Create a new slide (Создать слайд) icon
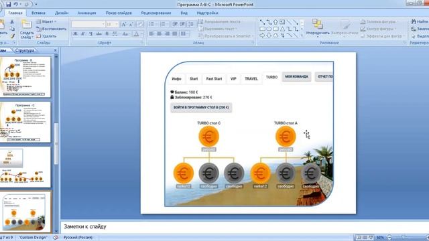 pyautogui.click(x=27, y=24)
